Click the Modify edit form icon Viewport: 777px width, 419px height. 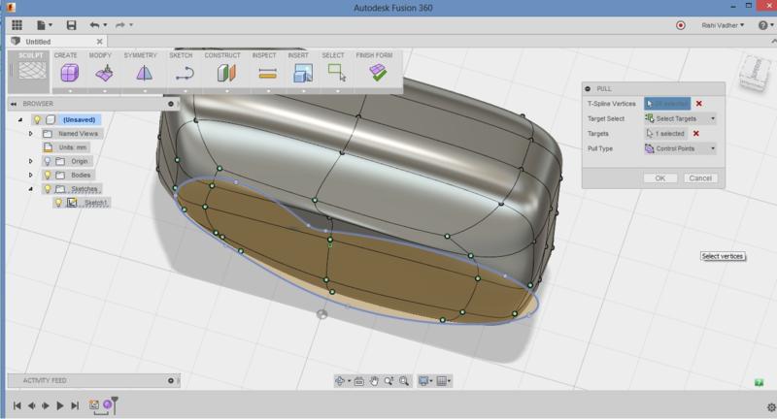coord(105,73)
